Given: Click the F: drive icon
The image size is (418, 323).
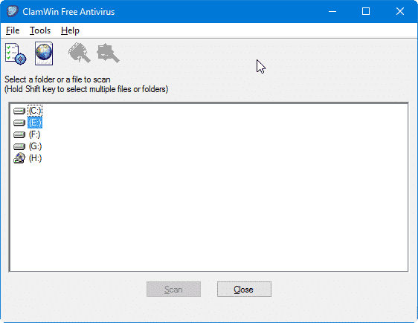Looking at the screenshot, I should (x=19, y=134).
